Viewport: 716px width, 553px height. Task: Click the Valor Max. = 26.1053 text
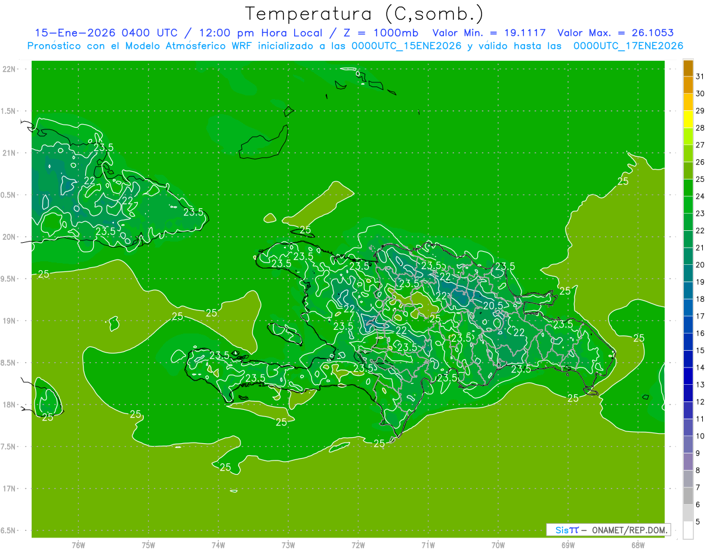point(615,33)
